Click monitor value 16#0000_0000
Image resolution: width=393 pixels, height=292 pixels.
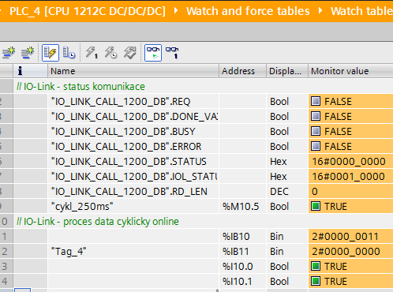(x=350, y=161)
